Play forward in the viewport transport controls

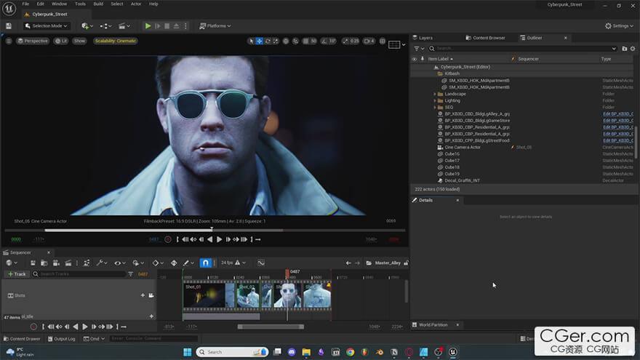(x=219, y=239)
